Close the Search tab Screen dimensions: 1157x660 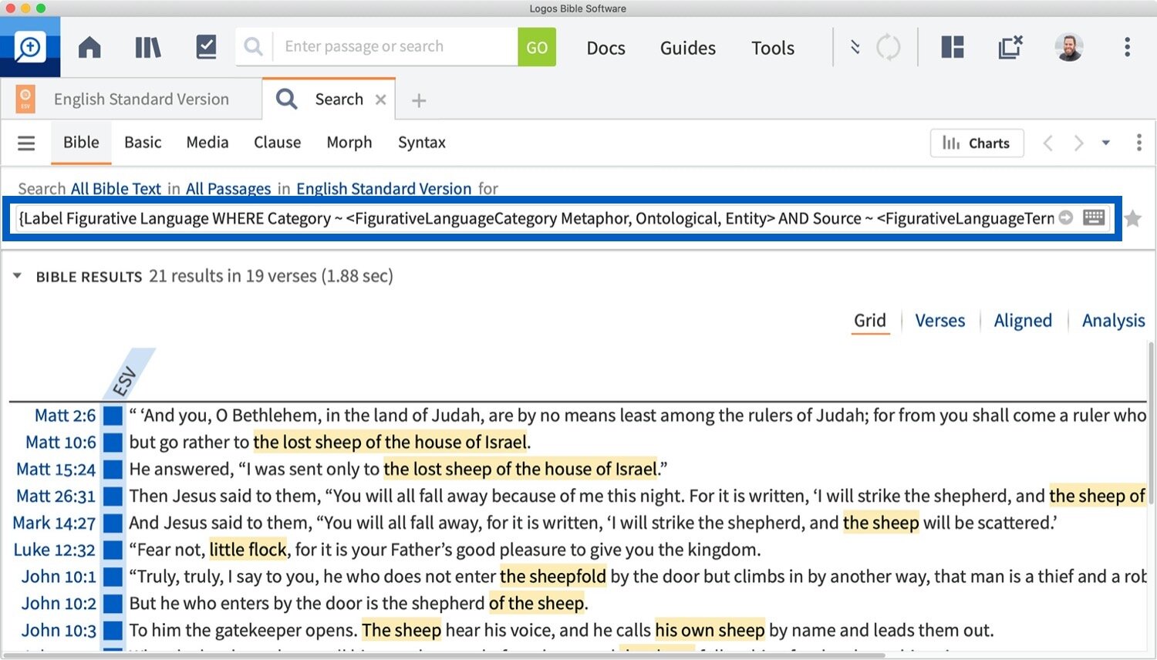380,99
